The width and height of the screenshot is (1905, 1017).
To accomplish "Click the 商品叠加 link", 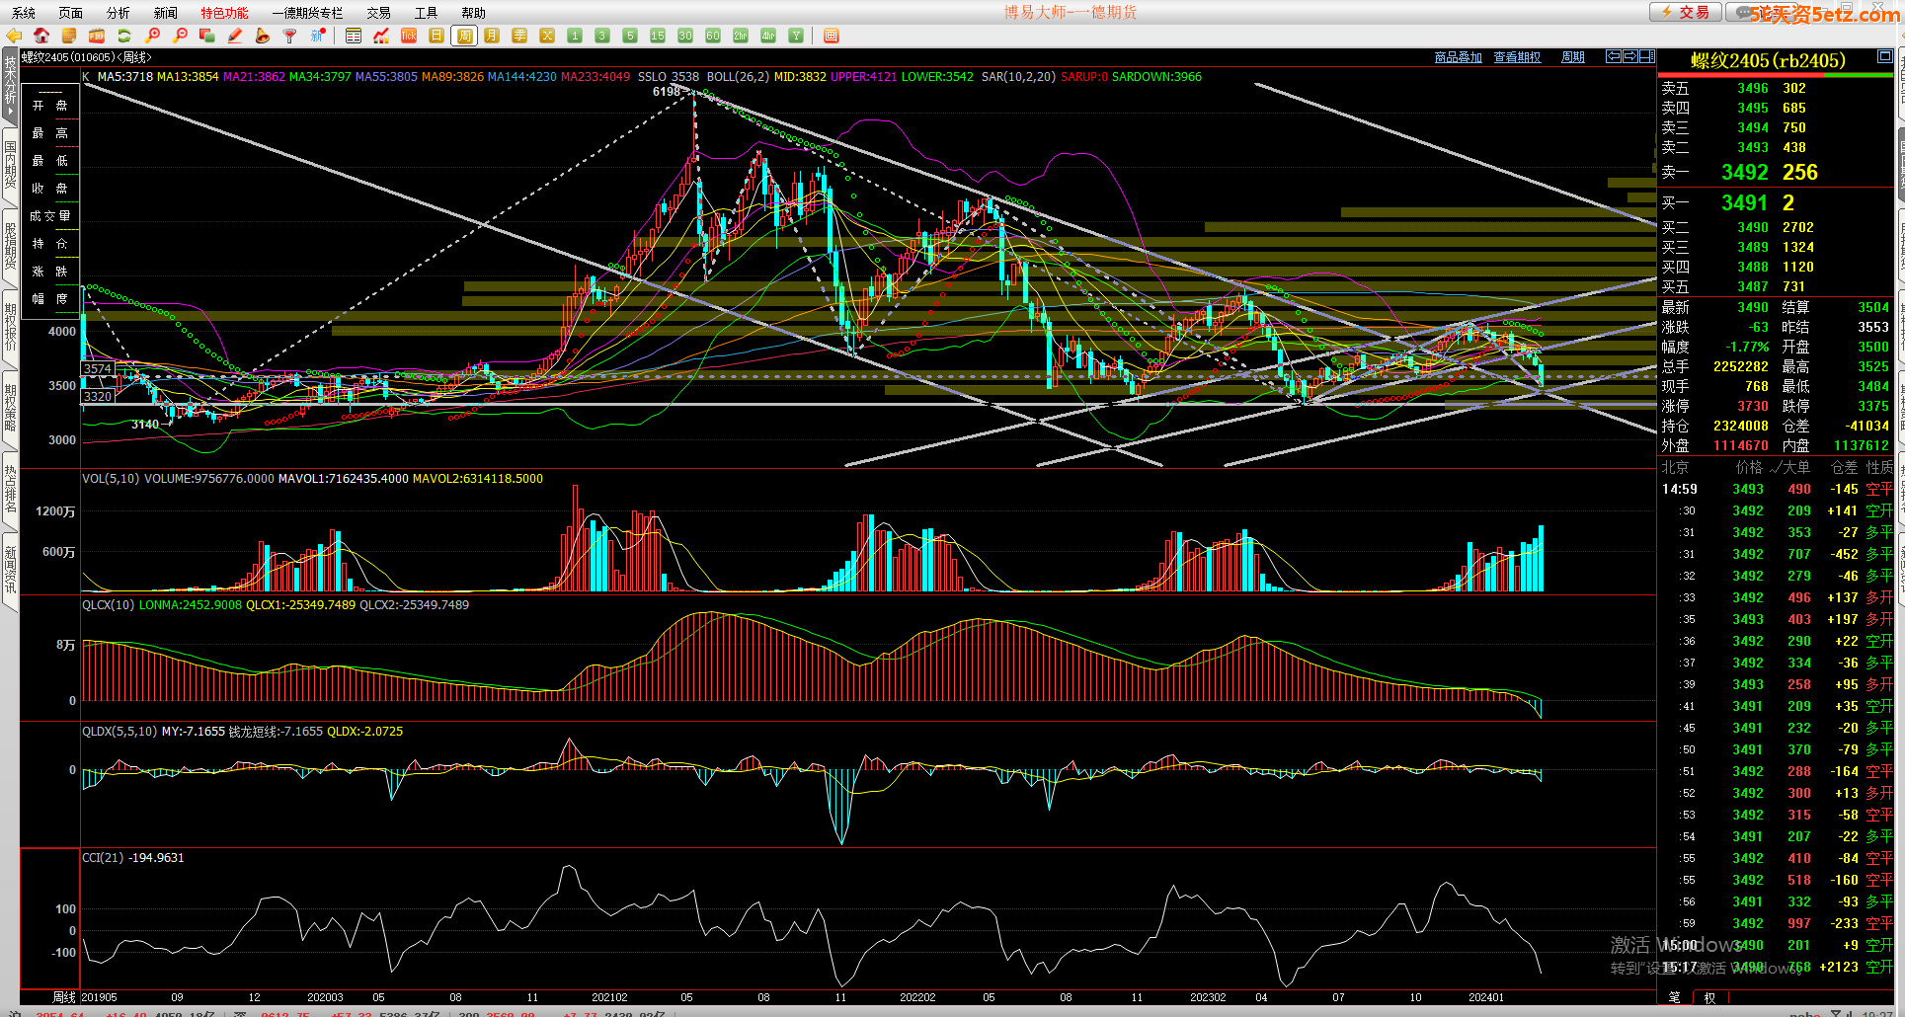I will [x=1458, y=57].
